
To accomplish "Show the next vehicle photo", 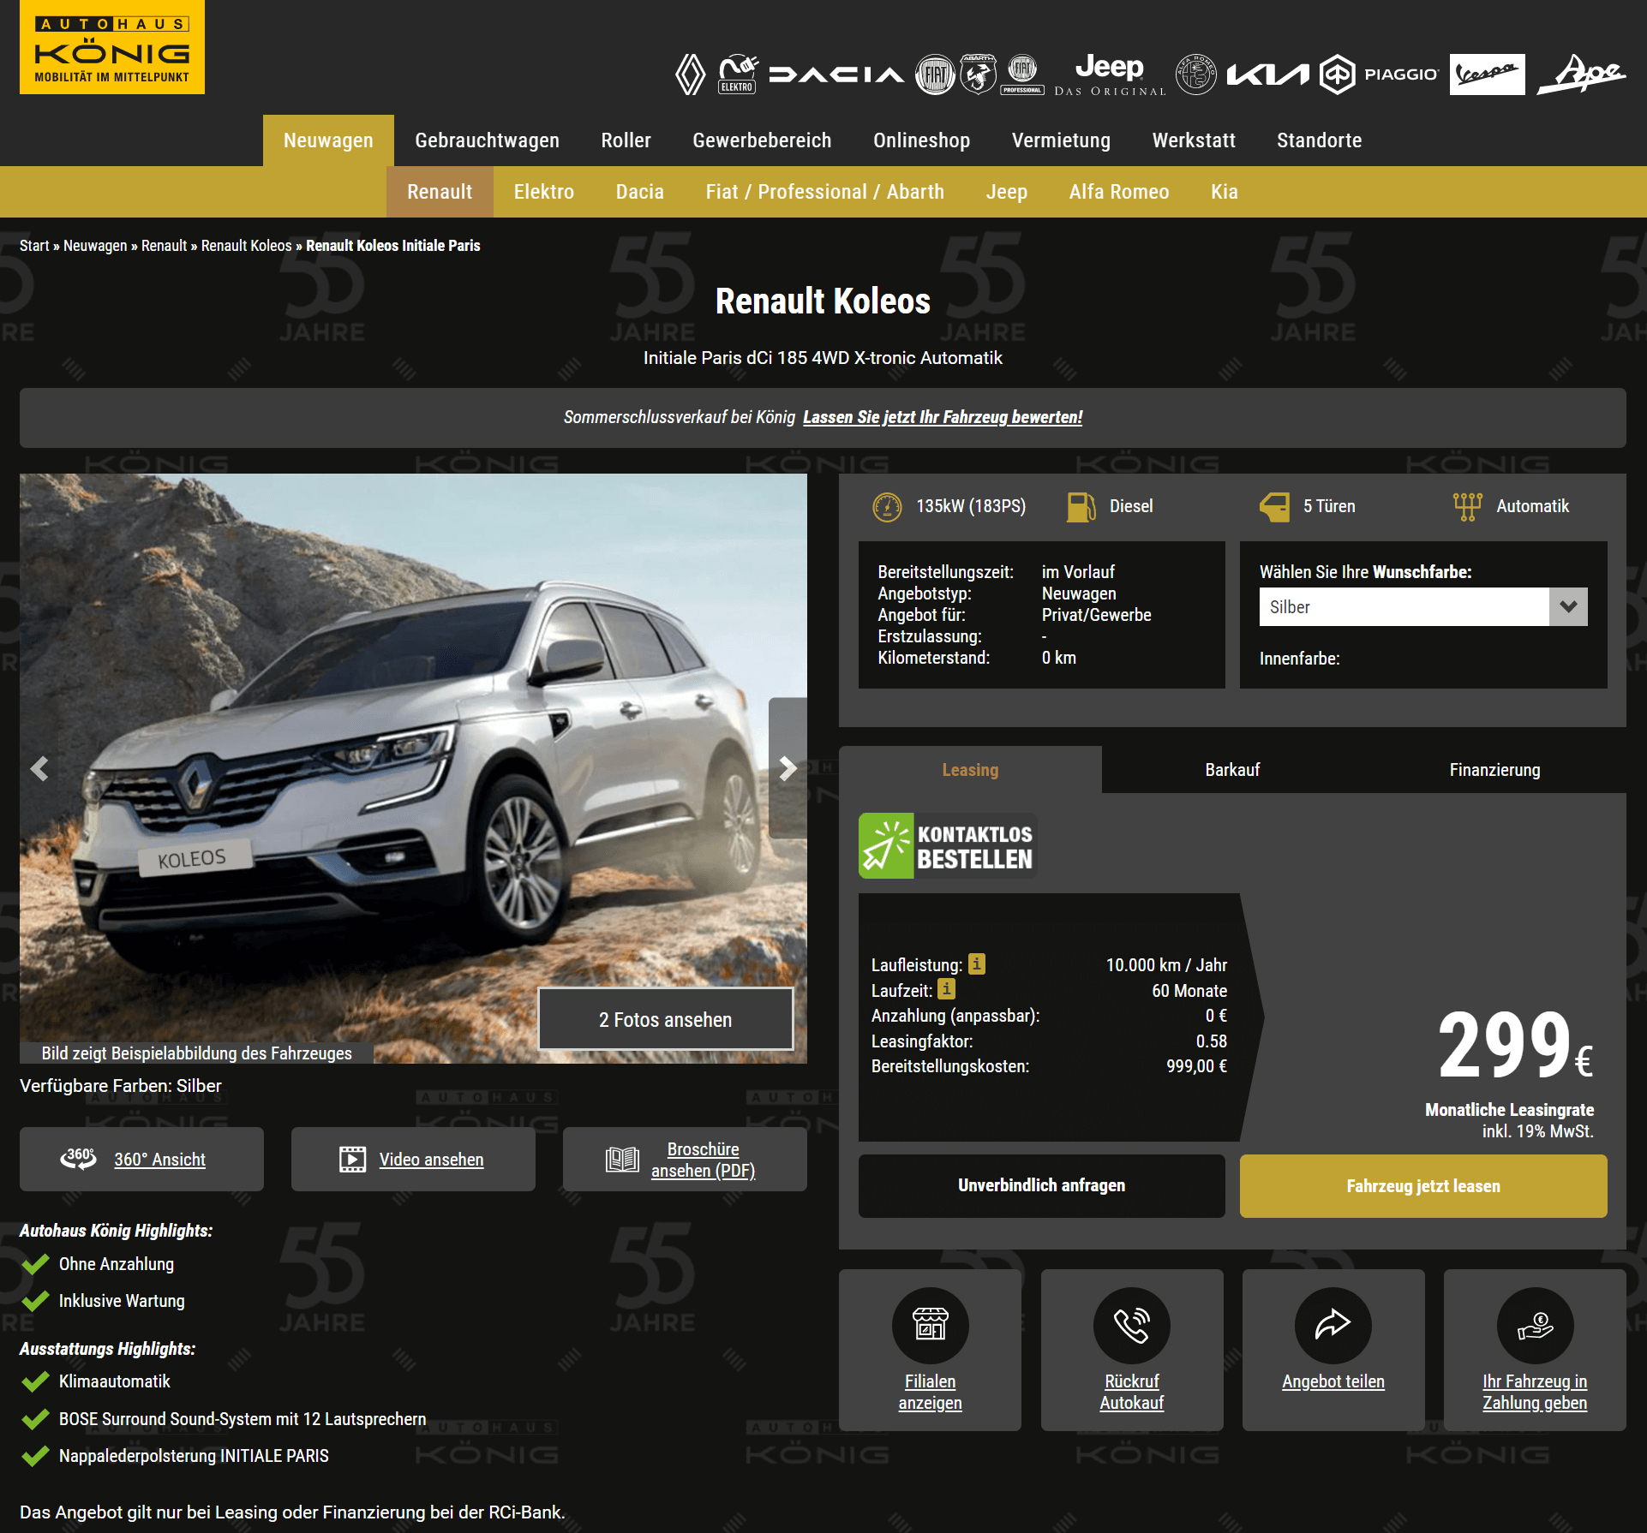I will 788,768.
